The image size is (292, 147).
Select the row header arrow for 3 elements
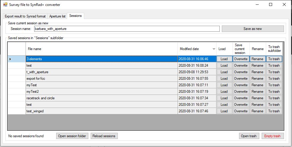pos(10,59)
